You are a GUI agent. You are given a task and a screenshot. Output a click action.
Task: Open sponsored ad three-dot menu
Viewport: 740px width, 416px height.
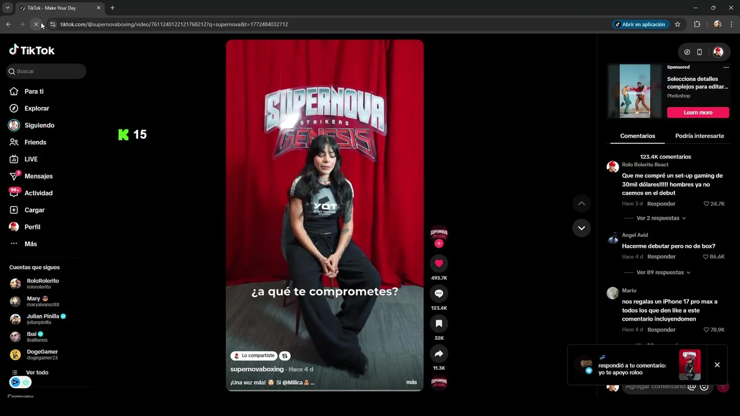click(726, 67)
